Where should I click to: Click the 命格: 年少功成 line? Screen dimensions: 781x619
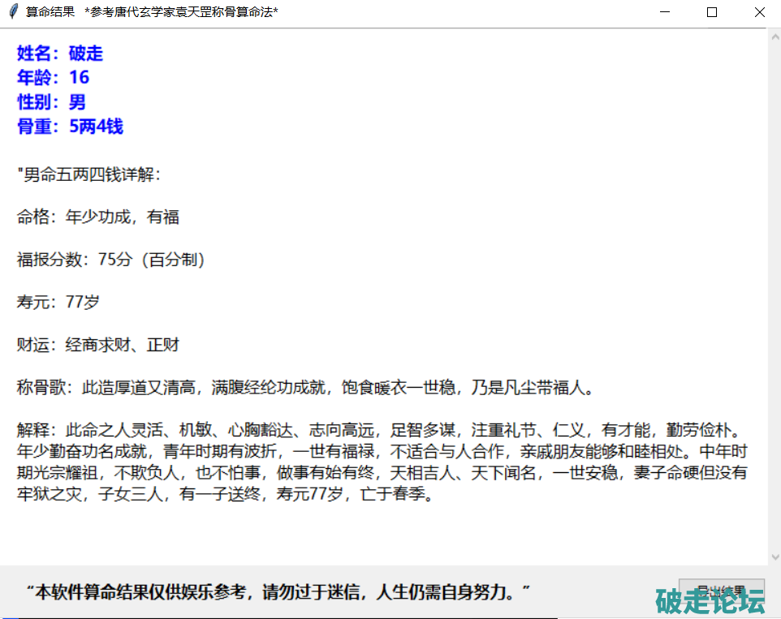tap(98, 217)
